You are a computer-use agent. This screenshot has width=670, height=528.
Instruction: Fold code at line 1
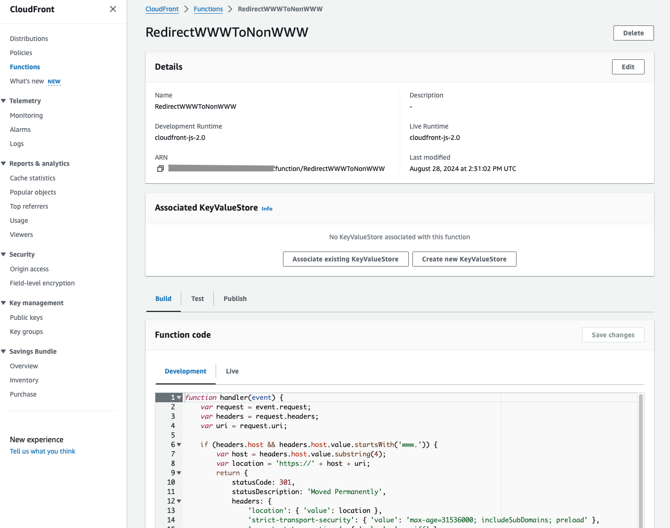pyautogui.click(x=179, y=398)
